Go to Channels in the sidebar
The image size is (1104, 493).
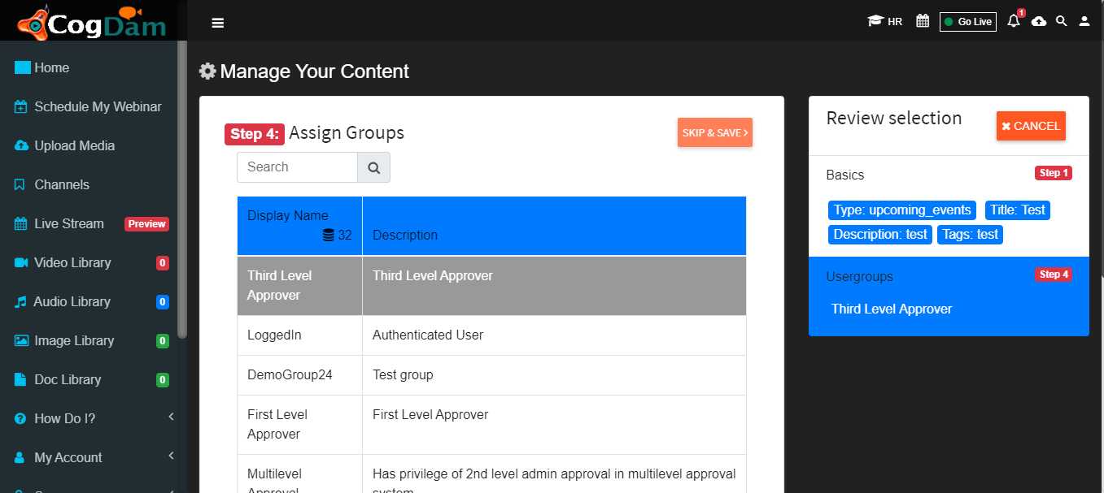[x=94, y=184]
